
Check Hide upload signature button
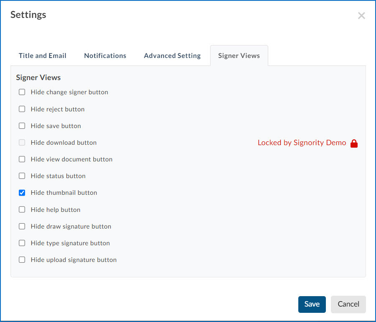click(x=22, y=259)
